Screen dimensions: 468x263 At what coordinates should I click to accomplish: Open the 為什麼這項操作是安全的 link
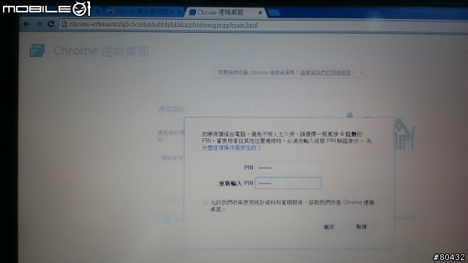231,148
